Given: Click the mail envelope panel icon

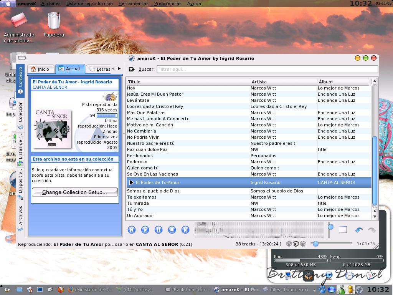Looking at the screenshot, I should (x=50, y=290).
